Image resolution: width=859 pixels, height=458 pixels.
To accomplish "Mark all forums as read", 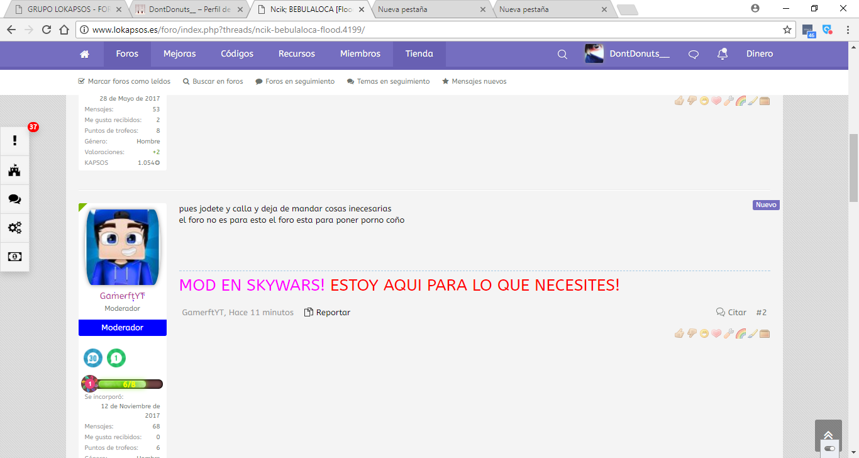I will pyautogui.click(x=124, y=81).
